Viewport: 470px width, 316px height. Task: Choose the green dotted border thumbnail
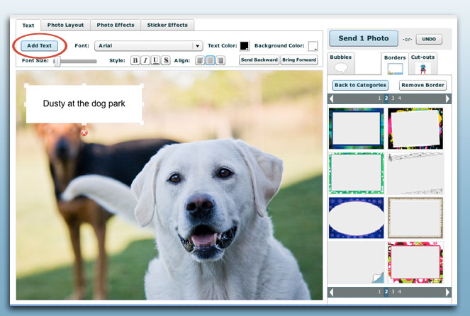[x=356, y=173]
